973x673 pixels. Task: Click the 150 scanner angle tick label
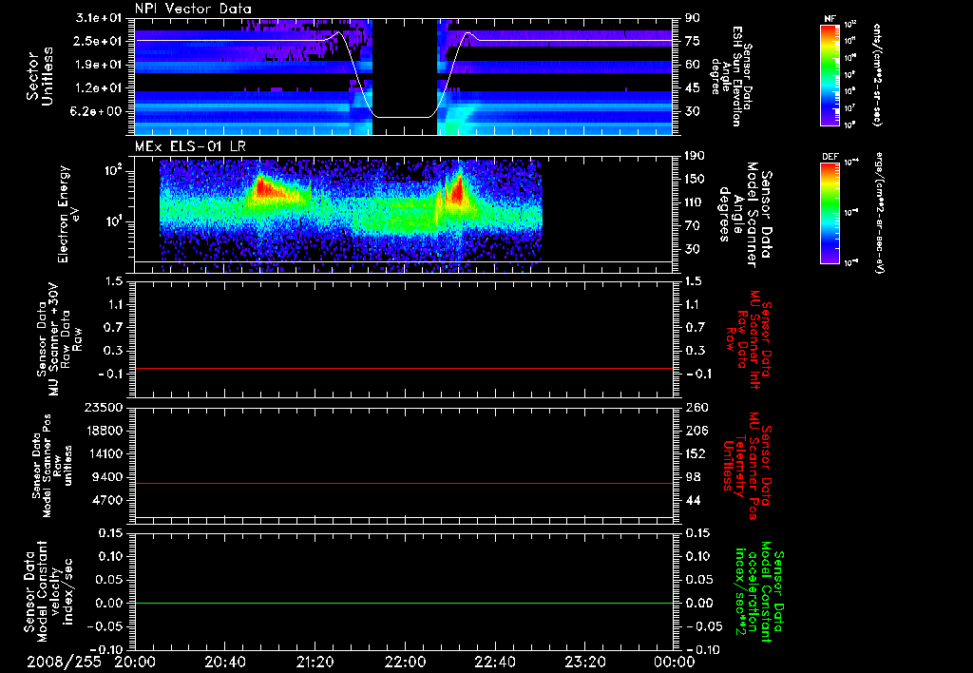(695, 179)
